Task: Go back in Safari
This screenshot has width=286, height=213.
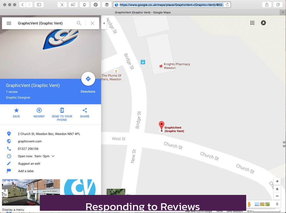Action: pyautogui.click(x=23, y=5)
